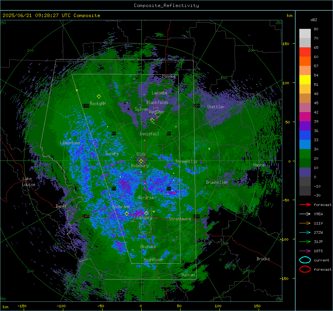Select the yellow diamond marker above Calgary
333x311 pixels.
pos(146,213)
